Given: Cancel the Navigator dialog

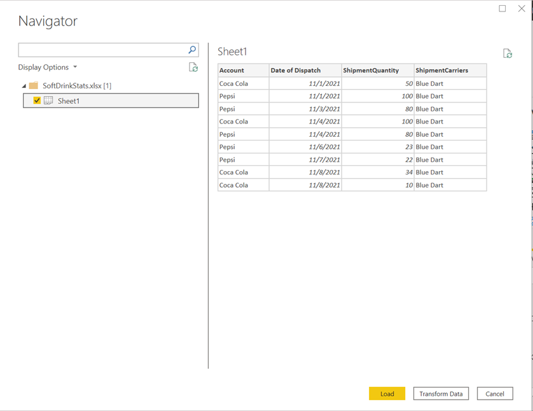Looking at the screenshot, I should pyautogui.click(x=495, y=393).
